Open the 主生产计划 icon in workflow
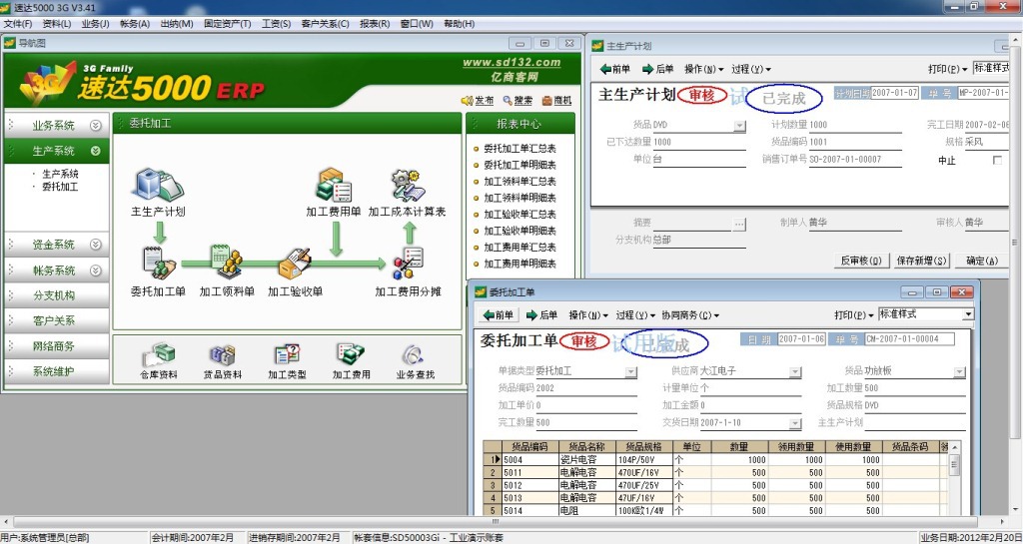The image size is (1023, 544). 158,185
